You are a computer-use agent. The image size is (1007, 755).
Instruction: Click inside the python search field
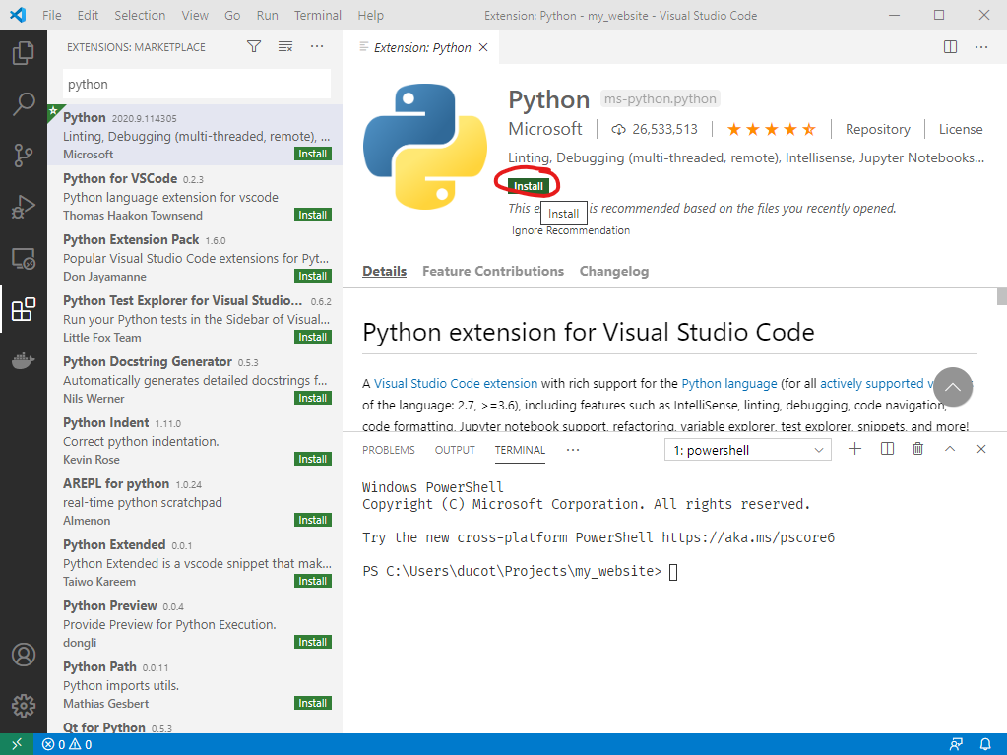pos(197,84)
